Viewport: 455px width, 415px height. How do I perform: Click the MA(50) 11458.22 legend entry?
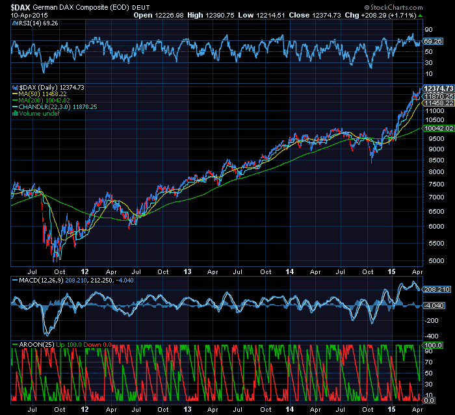42,94
